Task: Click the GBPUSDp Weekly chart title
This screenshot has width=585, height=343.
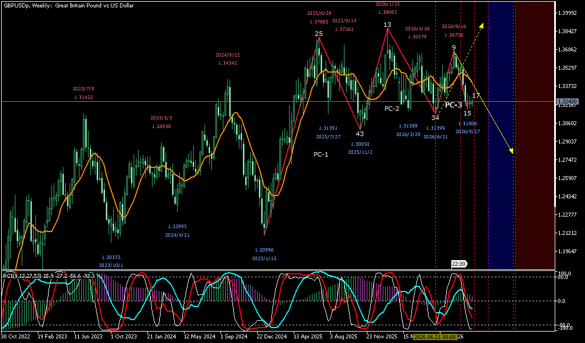Action: (x=68, y=6)
